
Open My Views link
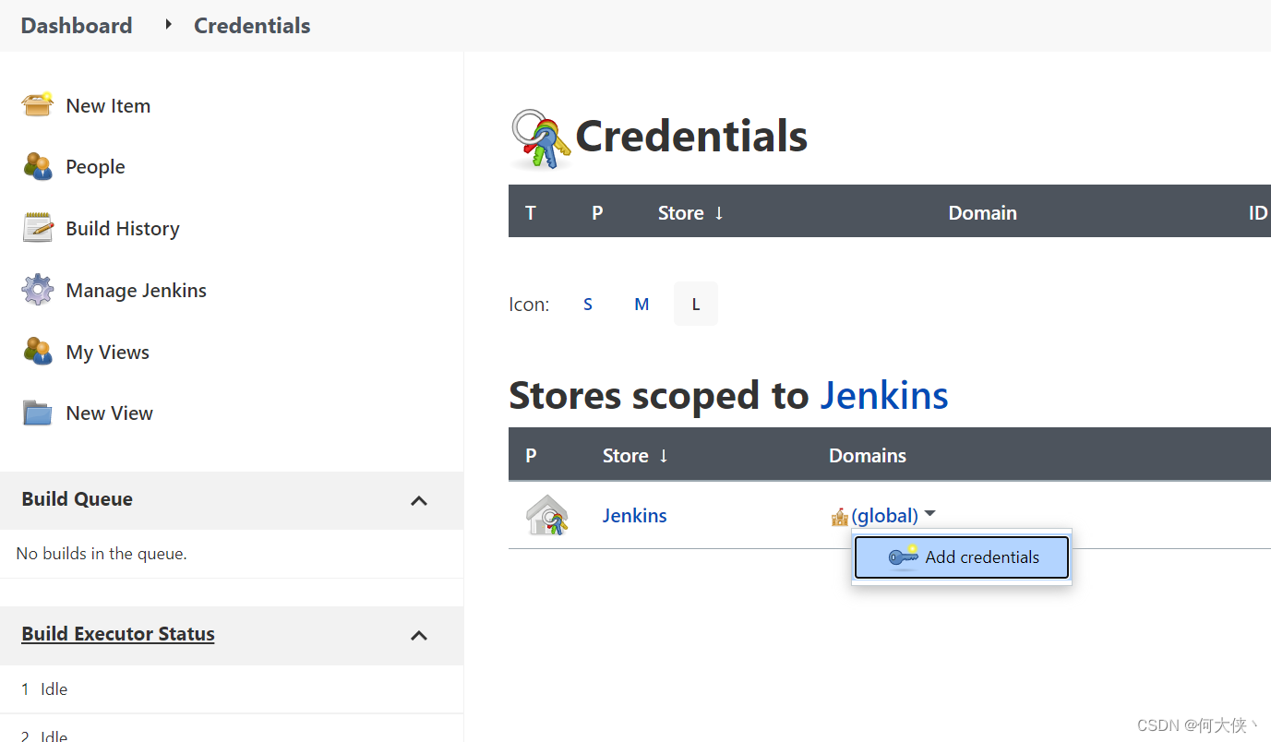pyautogui.click(x=107, y=353)
